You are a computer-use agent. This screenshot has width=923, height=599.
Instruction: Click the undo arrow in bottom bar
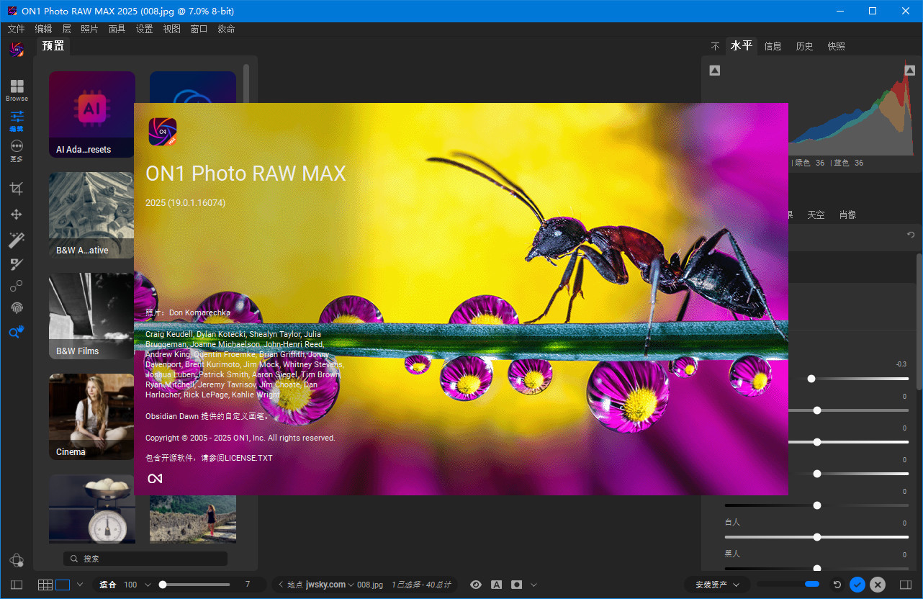[x=835, y=585]
